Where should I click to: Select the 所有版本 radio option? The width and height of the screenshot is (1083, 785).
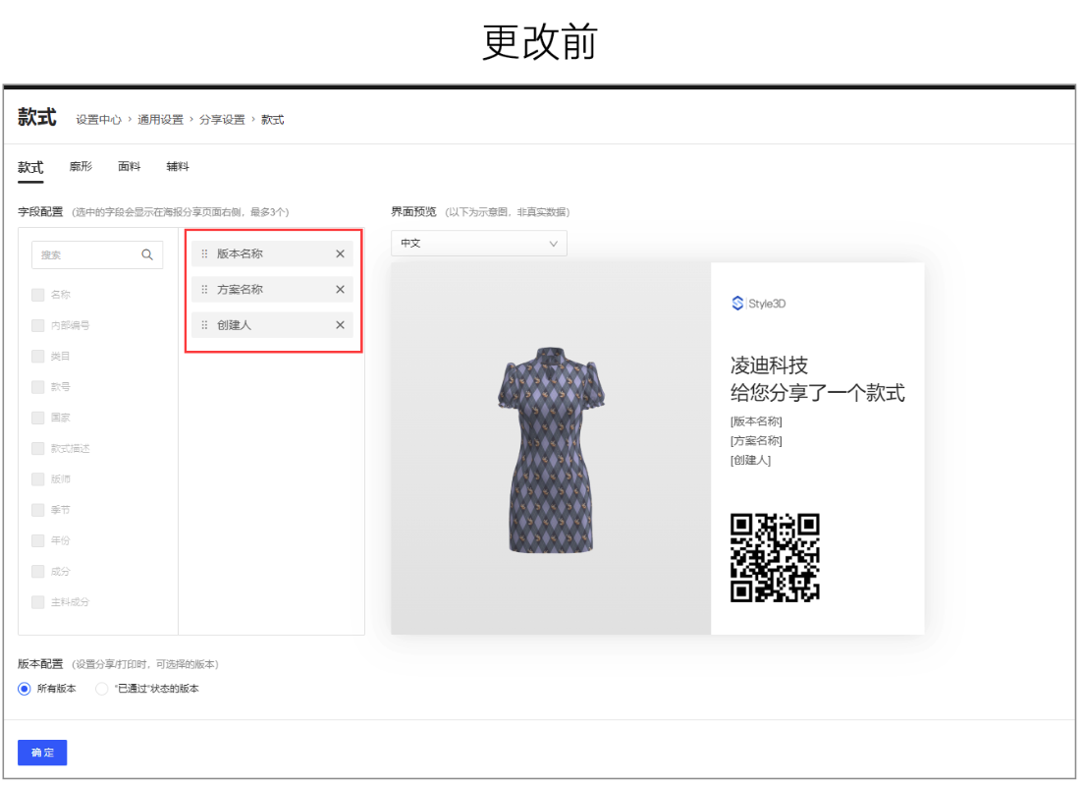pyautogui.click(x=25, y=689)
